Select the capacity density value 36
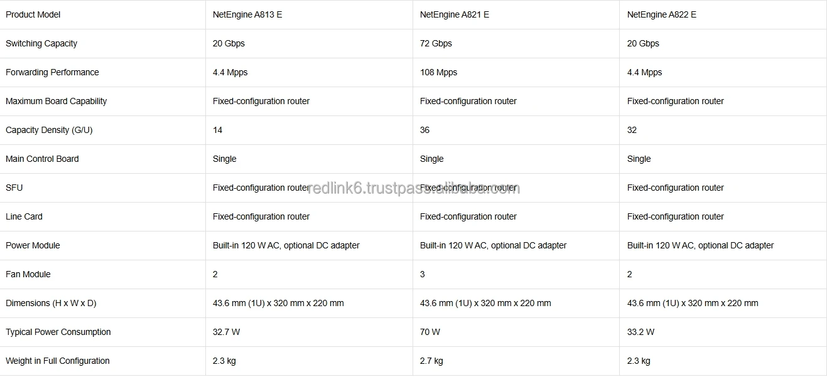Viewport: 827px width, 377px height. tap(424, 130)
